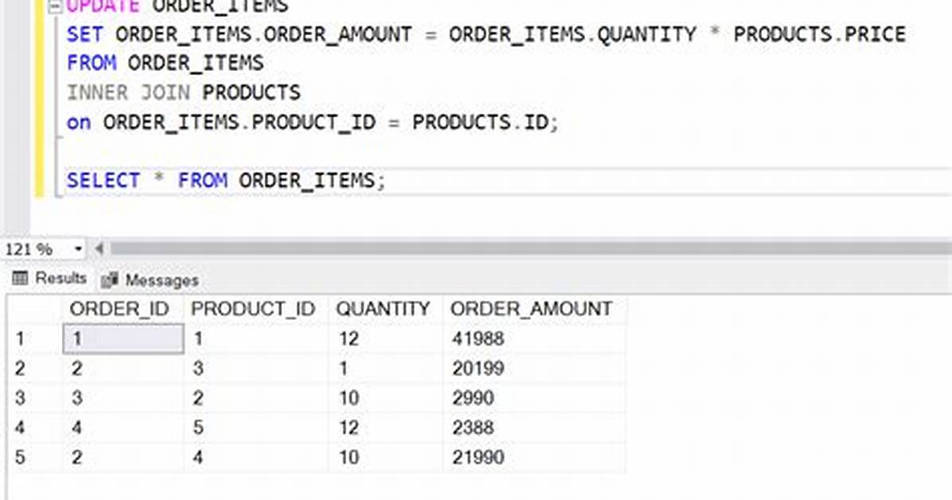Screen dimensions: 952x500
Task: Click ORDER_AMOUNT cell 20199
Action: coord(534,368)
